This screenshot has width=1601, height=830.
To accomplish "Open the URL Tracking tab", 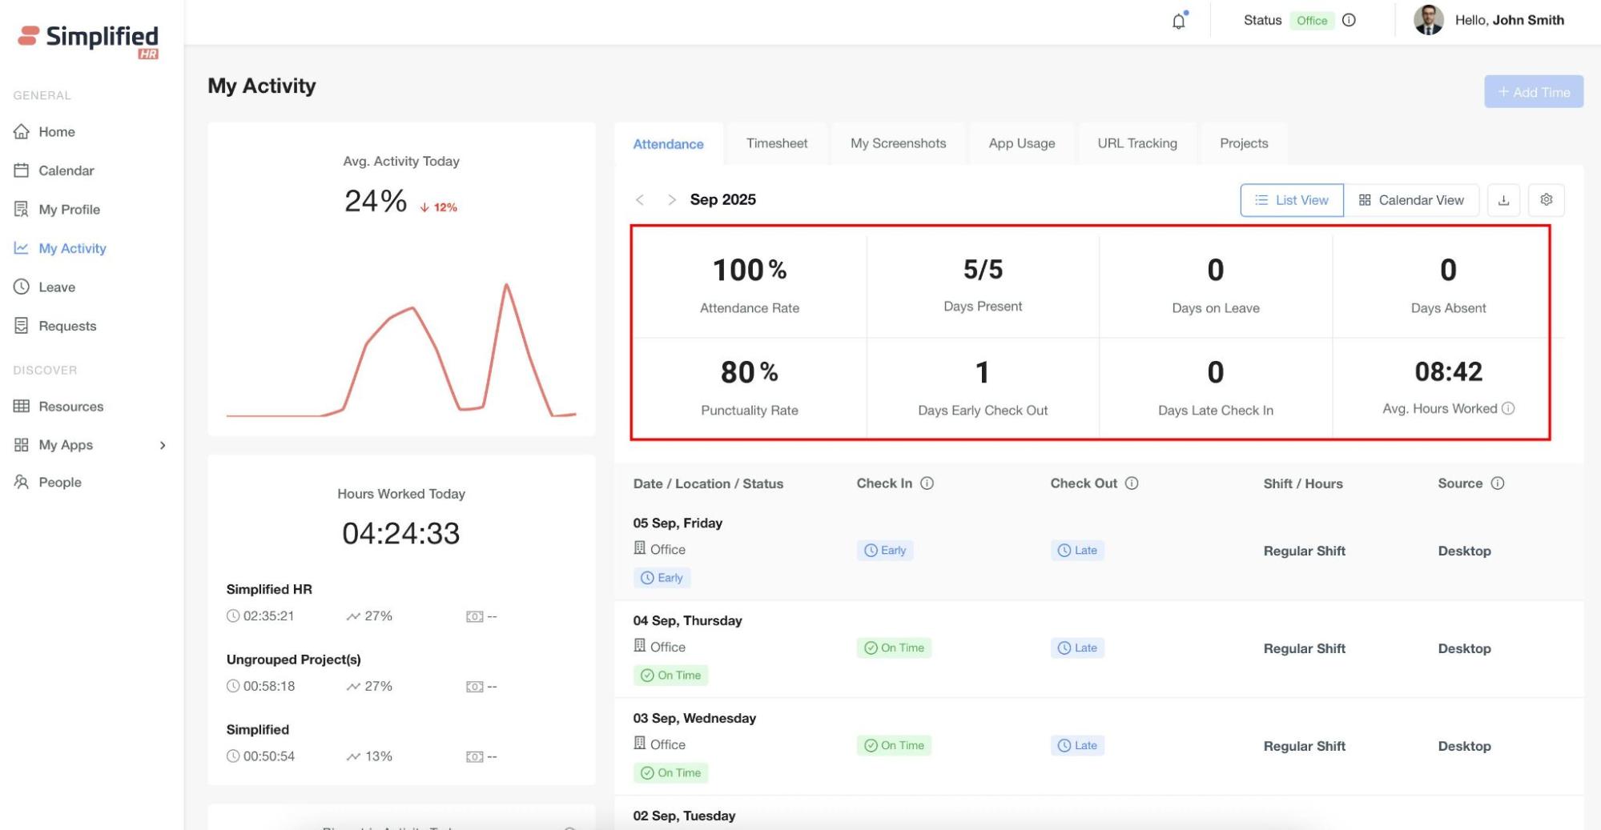I will click(x=1136, y=143).
